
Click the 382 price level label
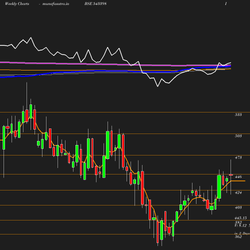238,222
